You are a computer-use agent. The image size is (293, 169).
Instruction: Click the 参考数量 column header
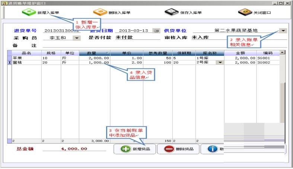point(158,53)
